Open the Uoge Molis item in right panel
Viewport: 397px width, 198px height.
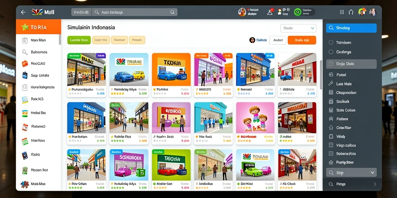[351, 64]
